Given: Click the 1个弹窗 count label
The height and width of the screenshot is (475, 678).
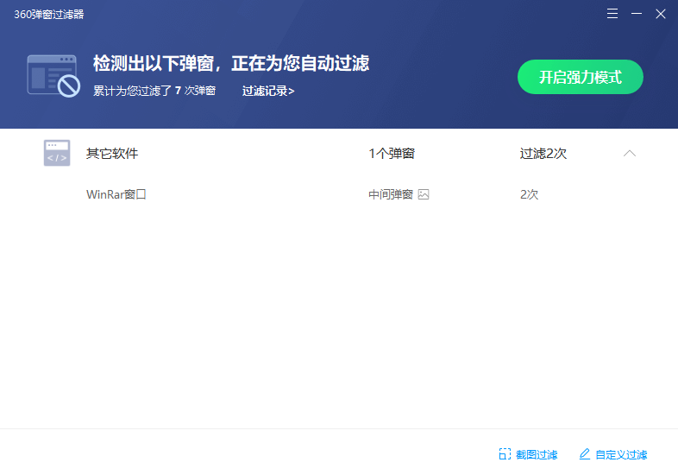Looking at the screenshot, I should (392, 154).
